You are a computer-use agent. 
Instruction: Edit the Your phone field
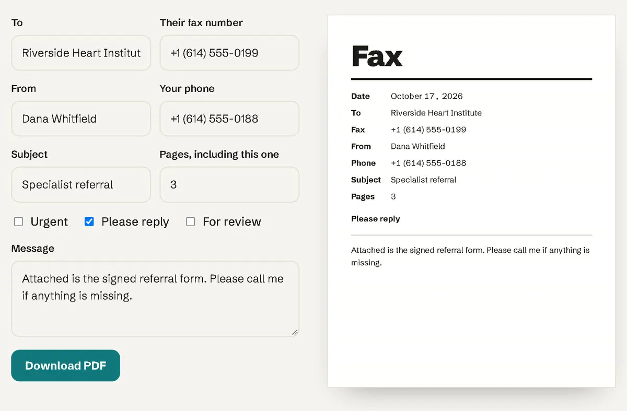[229, 119]
